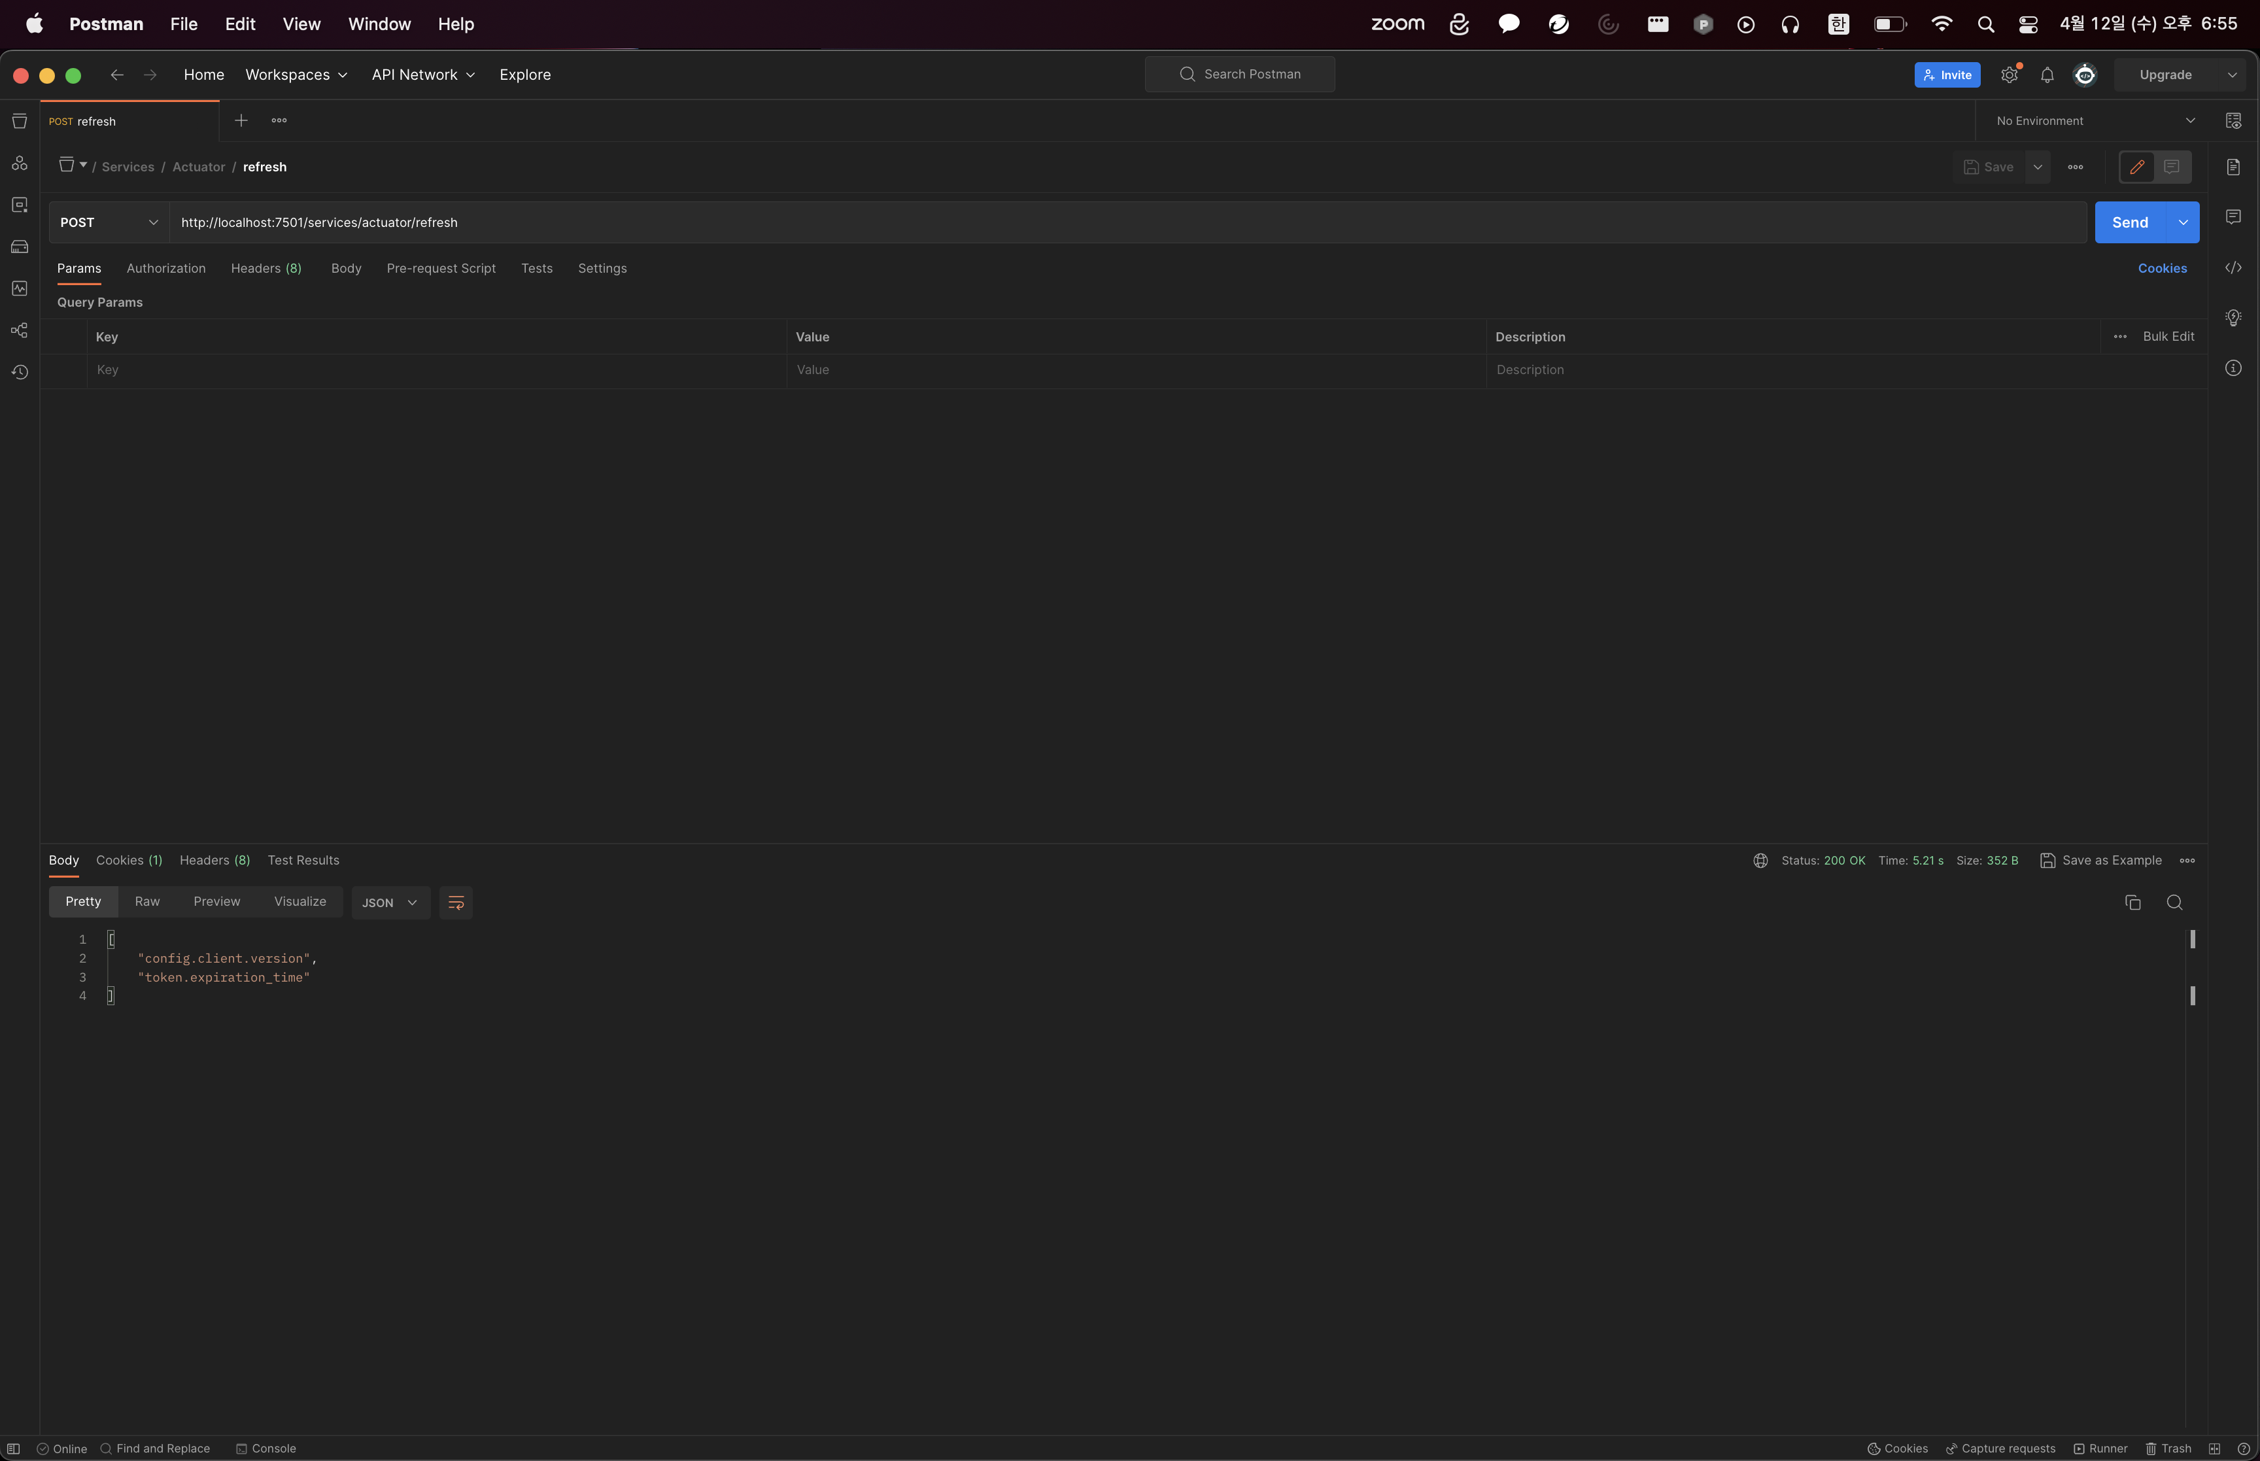2260x1461 pixels.
Task: Open the Mock Servers sidebar icon
Action: pos(19,247)
